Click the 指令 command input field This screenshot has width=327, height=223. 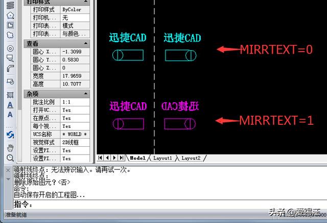point(170,205)
